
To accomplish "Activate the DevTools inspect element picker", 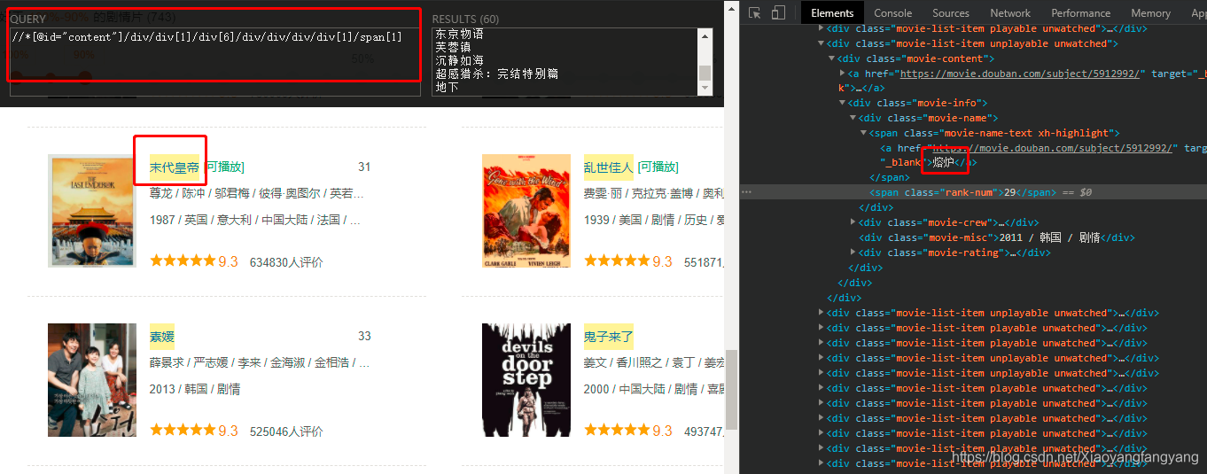I will click(x=755, y=12).
